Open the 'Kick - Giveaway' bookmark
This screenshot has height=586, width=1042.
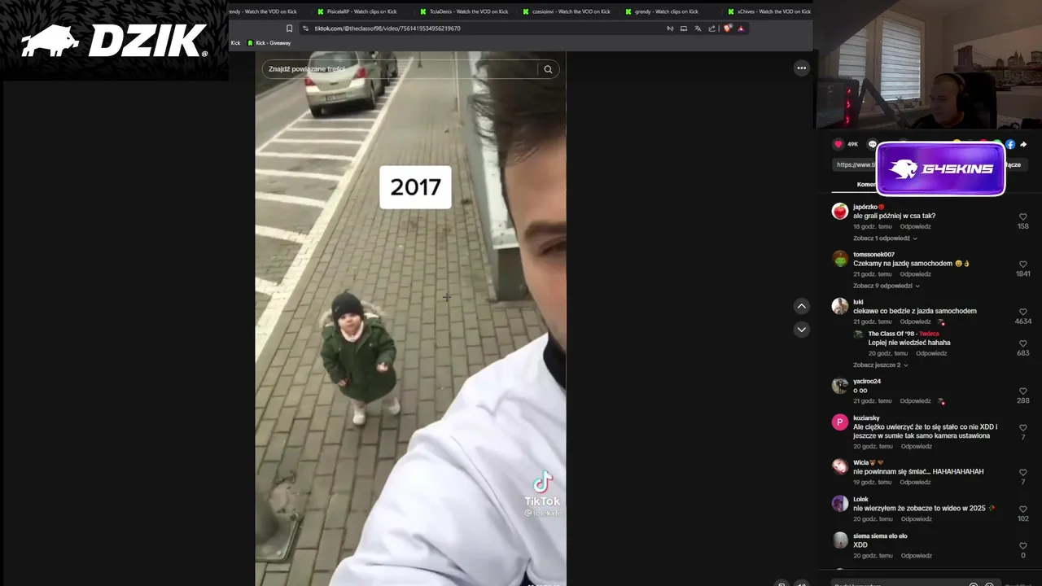pos(269,43)
